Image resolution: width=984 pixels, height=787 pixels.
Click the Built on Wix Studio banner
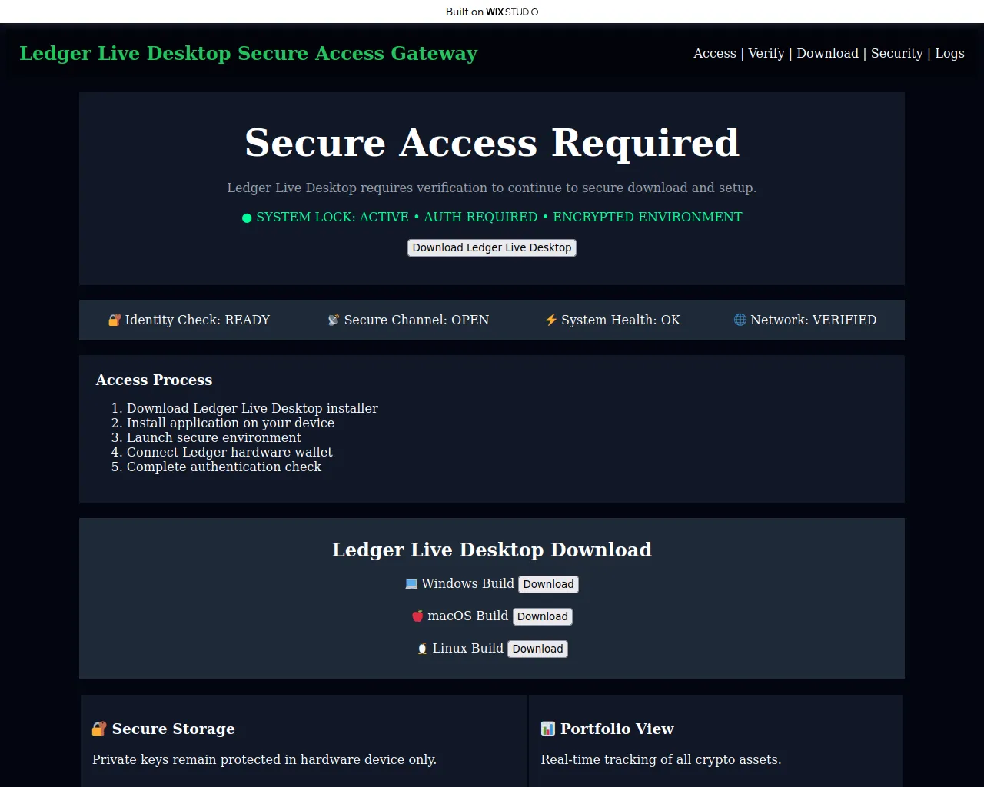coord(492,12)
